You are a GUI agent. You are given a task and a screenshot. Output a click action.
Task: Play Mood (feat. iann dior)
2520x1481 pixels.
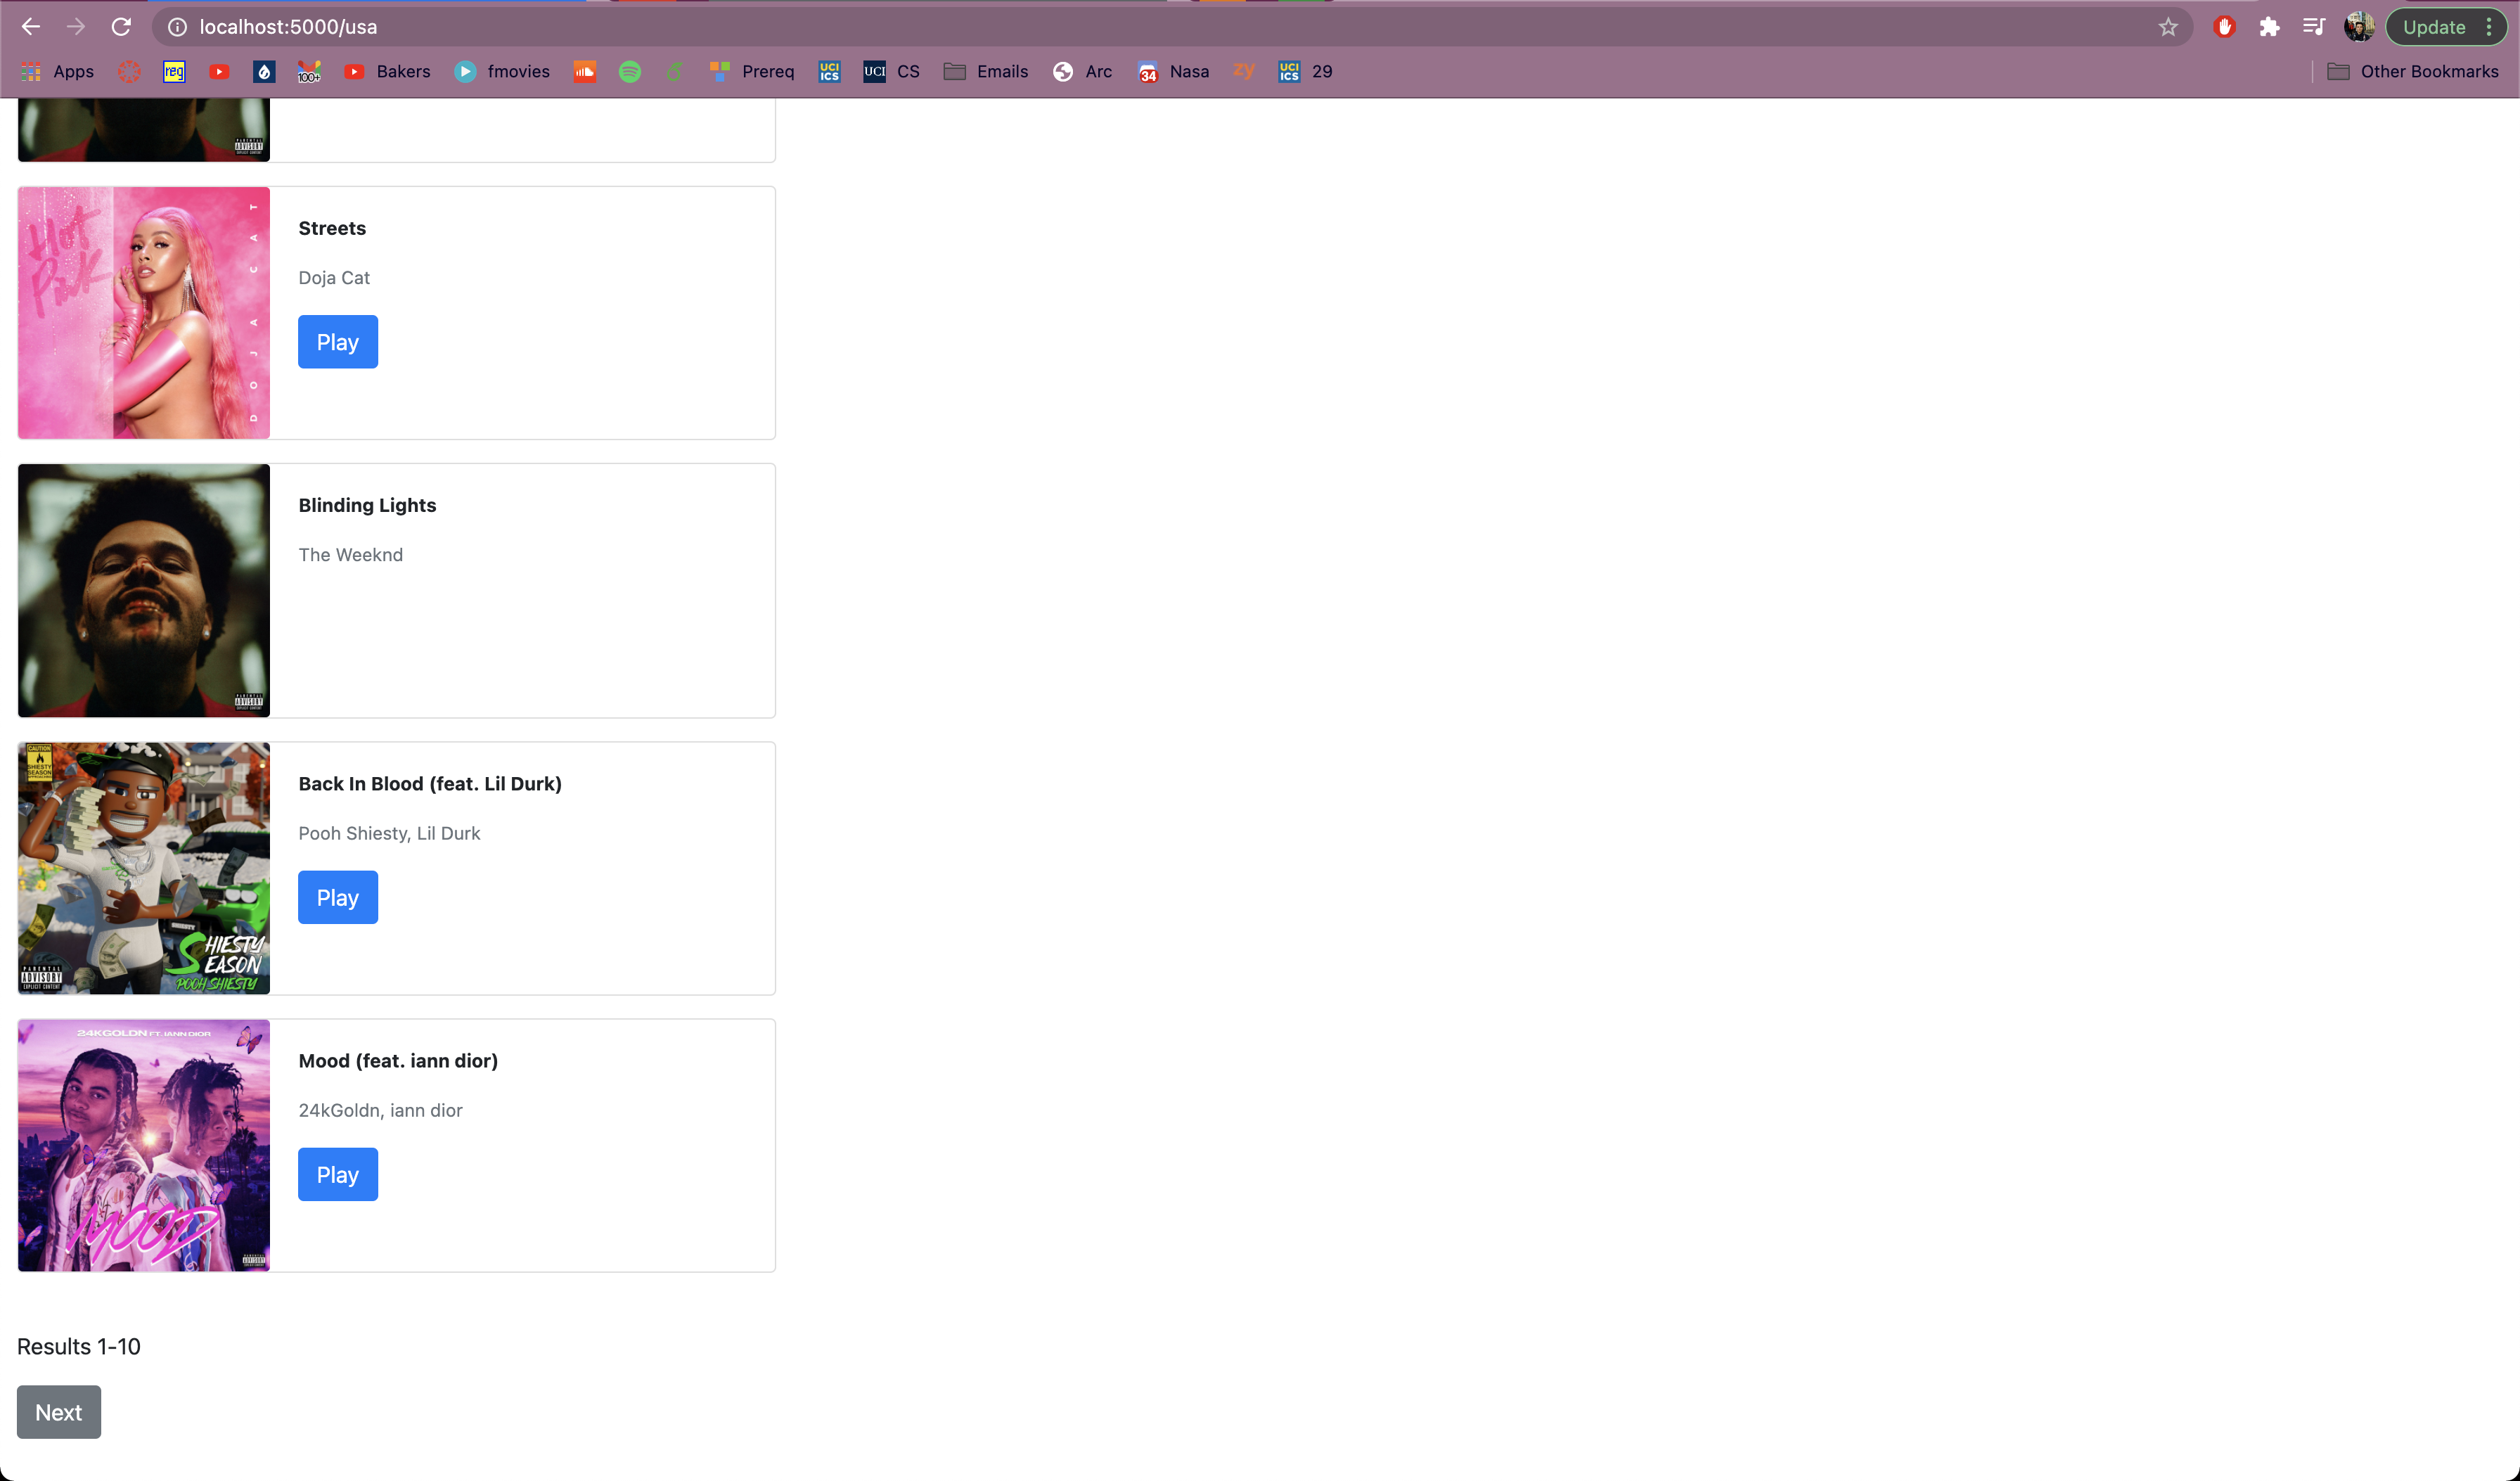pos(337,1174)
